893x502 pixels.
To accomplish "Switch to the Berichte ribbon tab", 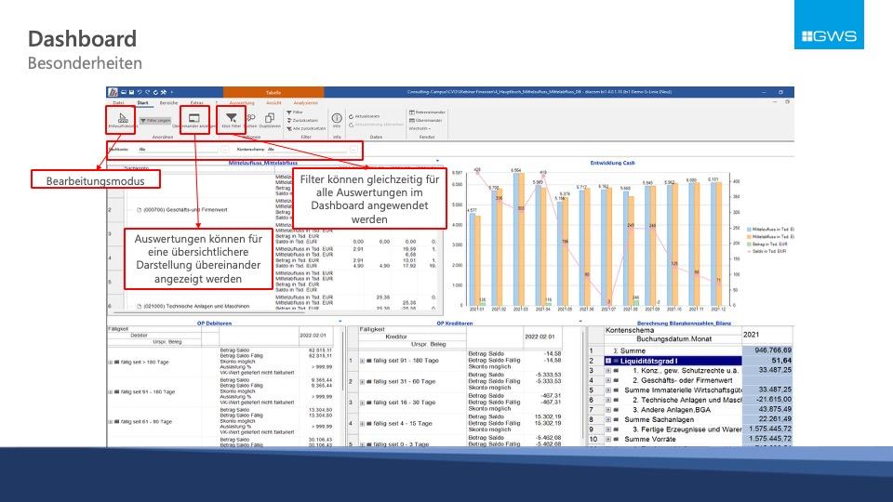I will click(x=168, y=103).
